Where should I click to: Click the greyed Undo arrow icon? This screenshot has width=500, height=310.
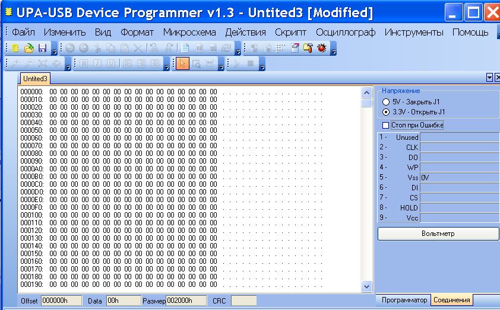[x=70, y=48]
